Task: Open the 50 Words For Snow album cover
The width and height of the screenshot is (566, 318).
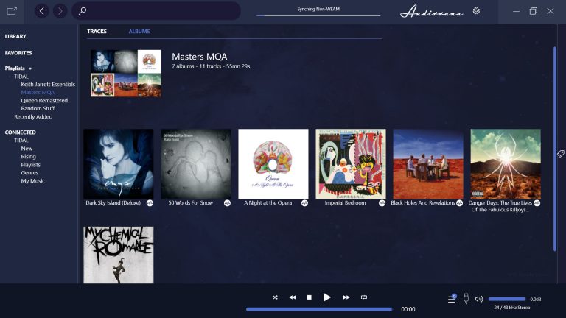Action: pos(196,164)
